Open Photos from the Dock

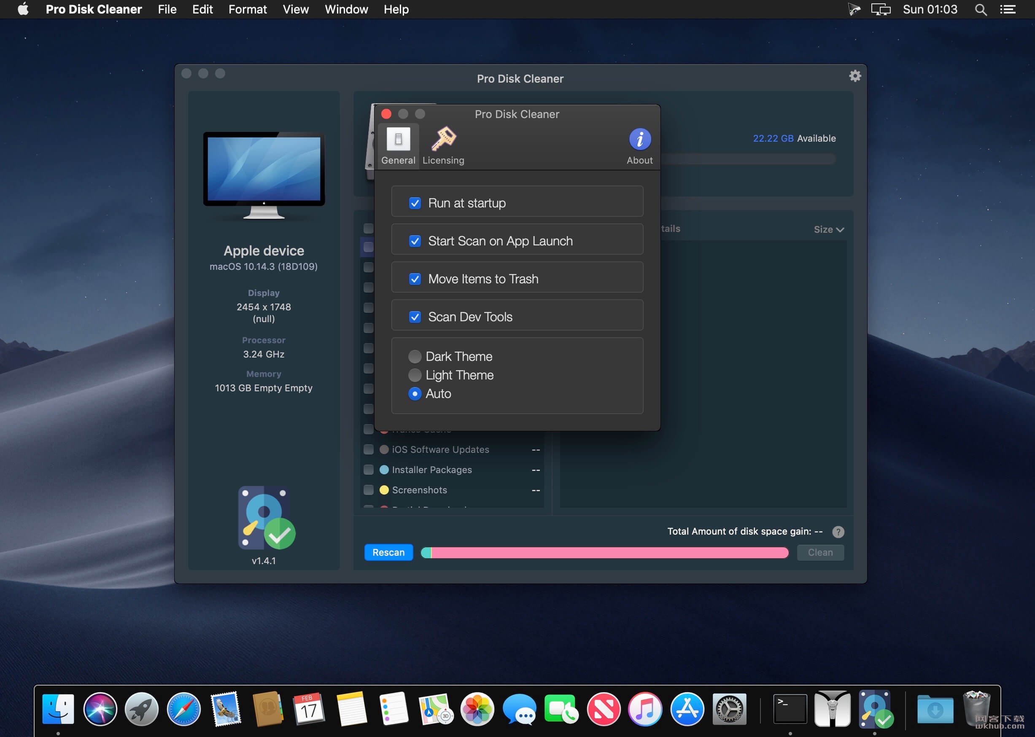tap(477, 708)
